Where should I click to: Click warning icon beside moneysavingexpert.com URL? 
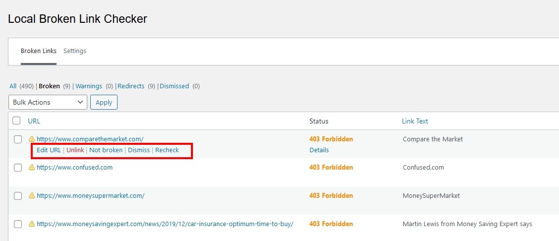point(32,224)
